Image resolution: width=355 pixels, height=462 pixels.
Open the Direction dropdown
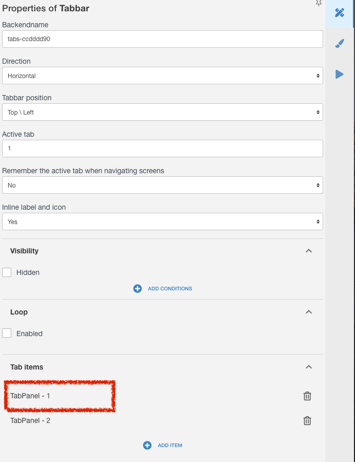(x=162, y=76)
